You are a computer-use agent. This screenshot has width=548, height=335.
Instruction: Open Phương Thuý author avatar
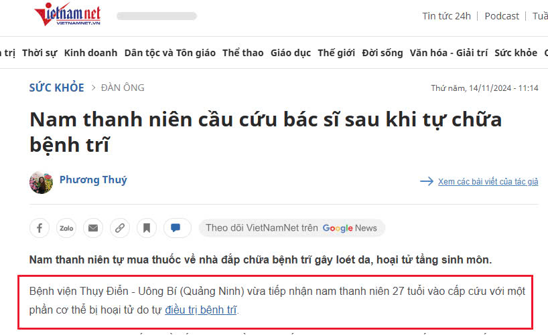point(42,183)
